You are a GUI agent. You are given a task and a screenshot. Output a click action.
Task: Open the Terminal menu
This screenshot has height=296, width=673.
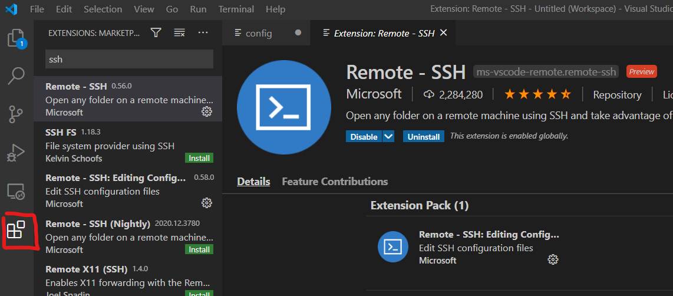236,9
